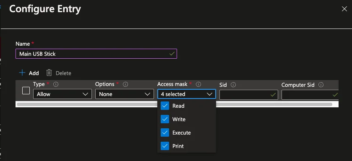The image size is (352, 161).
Task: Show info tooltip for Type
Action: coord(56,84)
